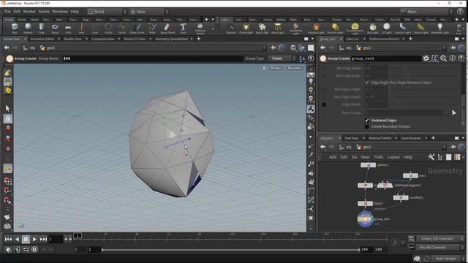
Task: Open the File menu
Action: 7,12
